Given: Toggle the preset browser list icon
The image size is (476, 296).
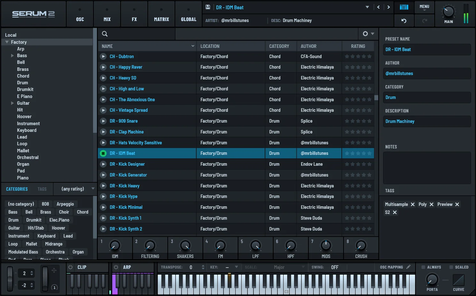Looking at the screenshot, I should pos(404,7).
